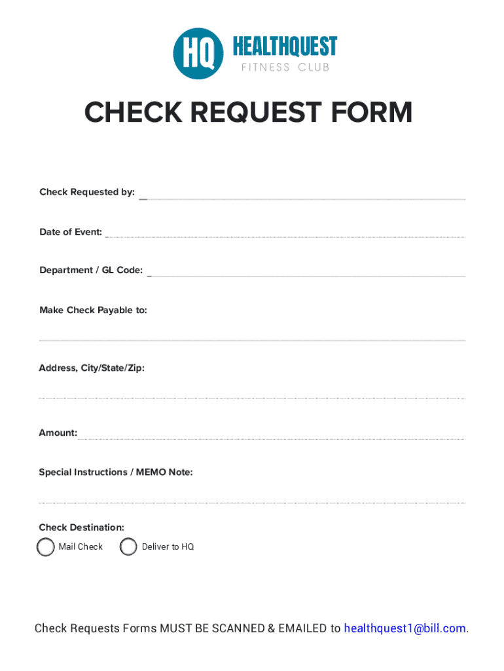Click the Department / GL Code input line
This screenshot has width=504, height=671.
(x=306, y=273)
